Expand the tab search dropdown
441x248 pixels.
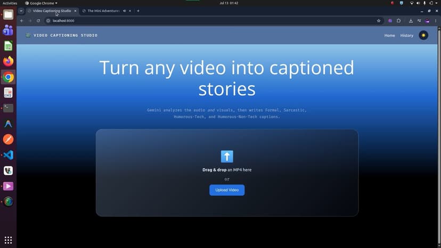pyautogui.click(x=21, y=11)
